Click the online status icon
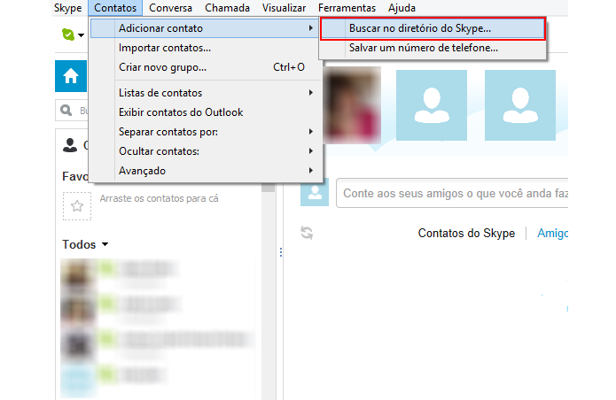The image size is (616, 400). tap(68, 35)
